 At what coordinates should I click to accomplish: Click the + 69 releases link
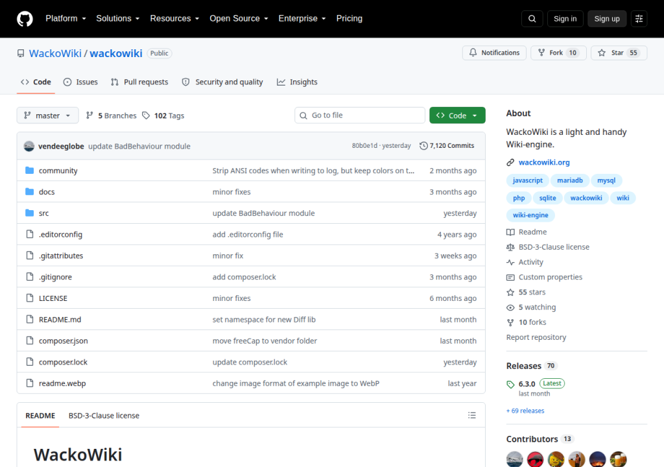coord(525,411)
